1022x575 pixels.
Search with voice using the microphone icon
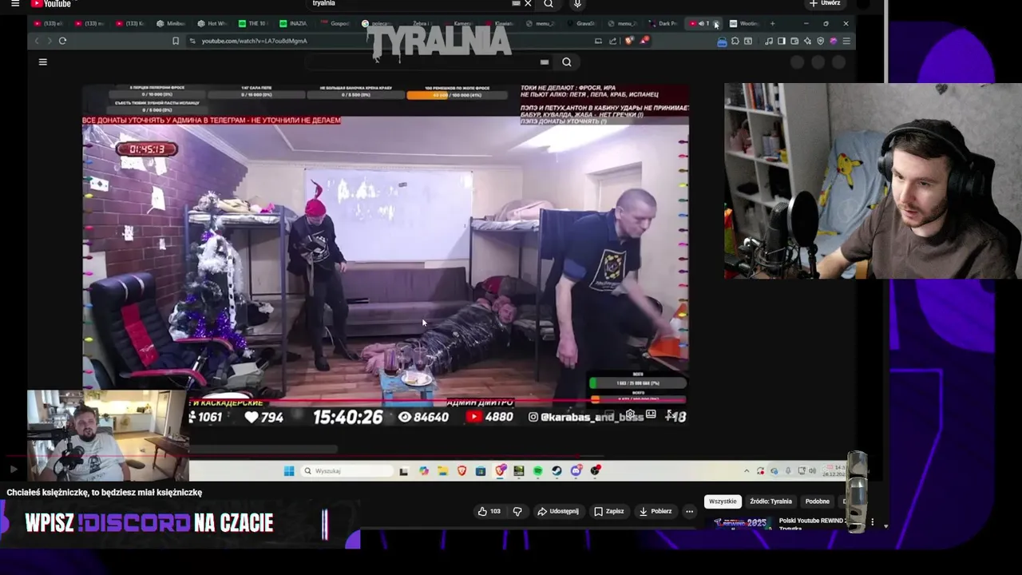(x=577, y=4)
